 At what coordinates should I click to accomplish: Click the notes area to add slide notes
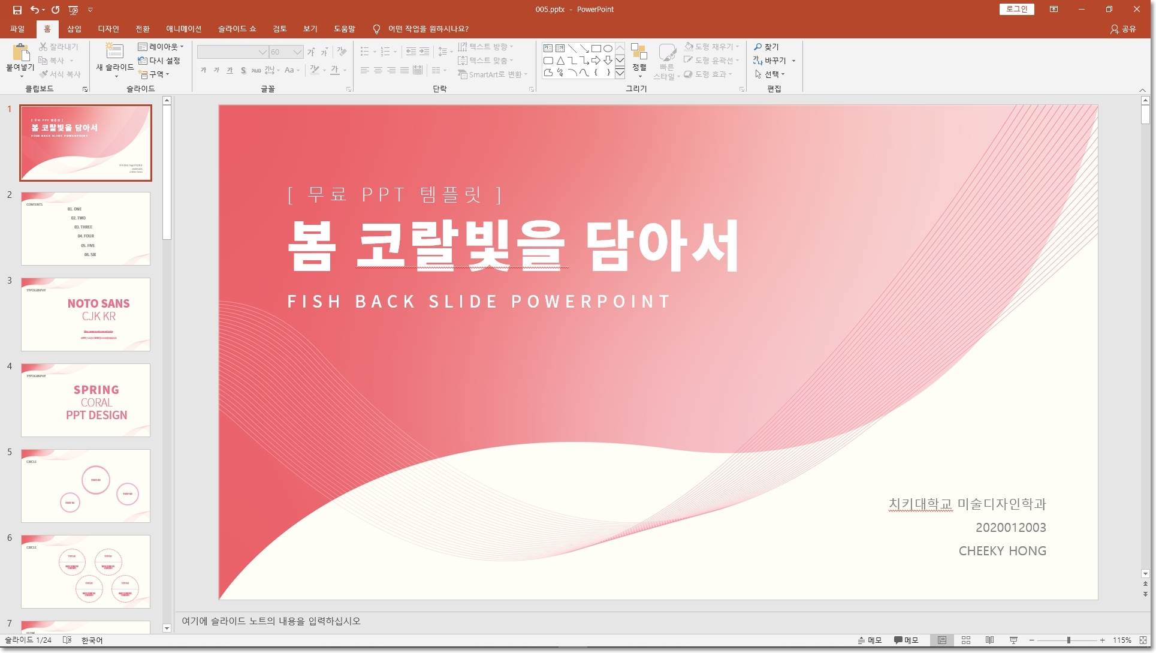coord(659,621)
